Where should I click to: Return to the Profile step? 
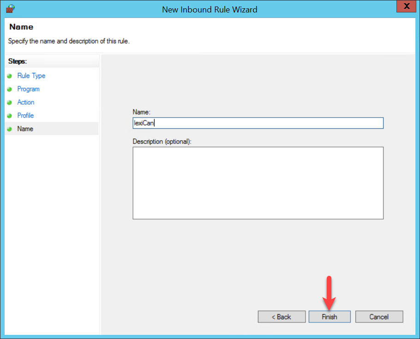[25, 115]
